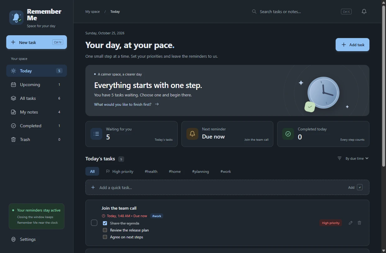This screenshot has height=253, width=386.
Task: Click the calendar icon beside Upcoming
Action: 13,85
